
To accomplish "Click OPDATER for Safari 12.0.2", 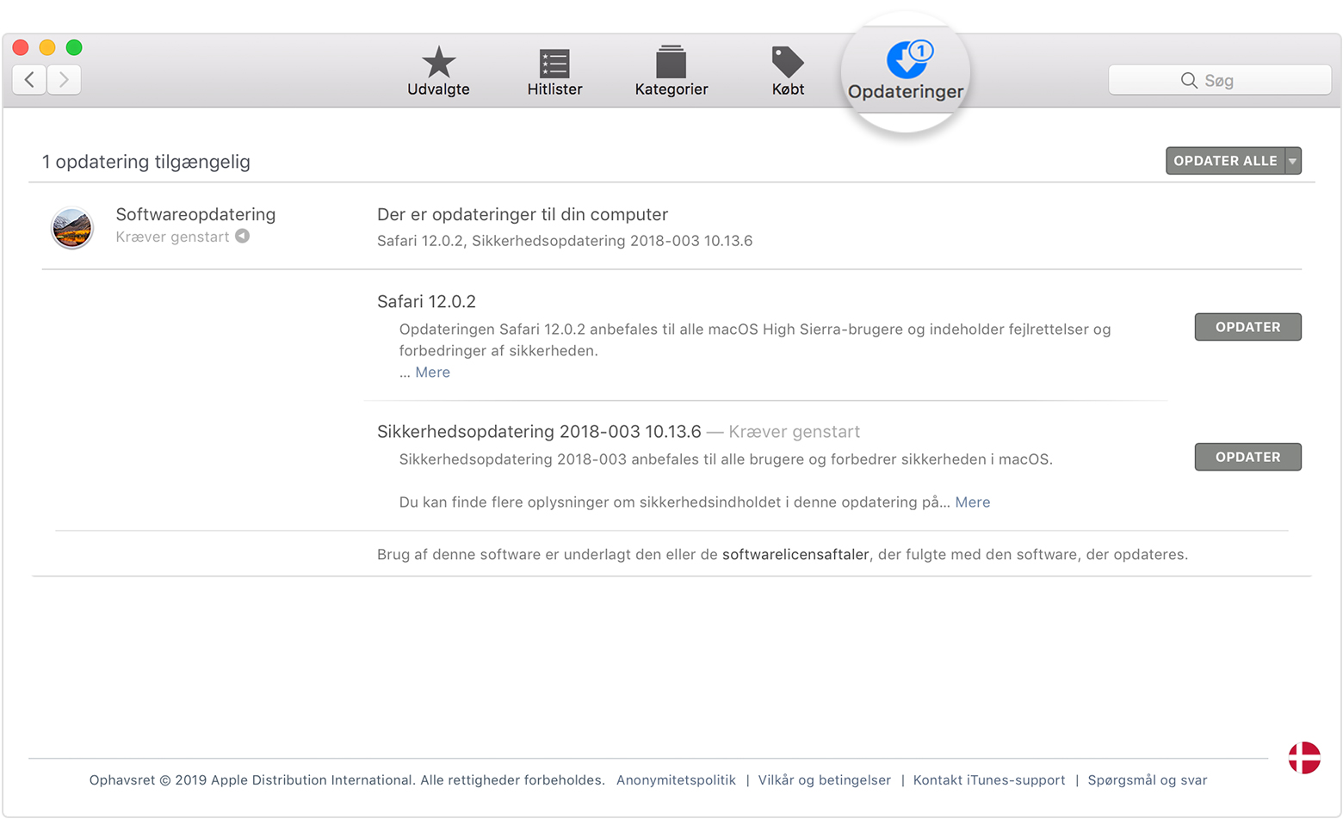I will click(x=1247, y=327).
